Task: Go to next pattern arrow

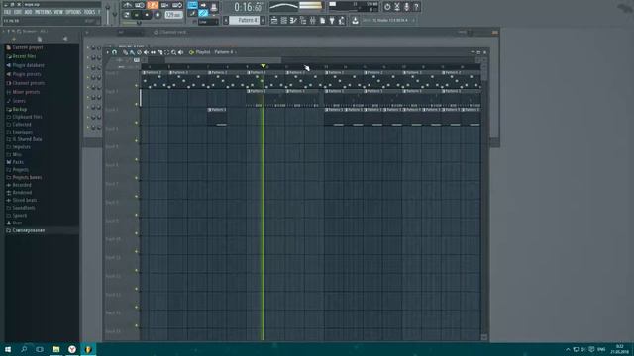Action: (263, 20)
